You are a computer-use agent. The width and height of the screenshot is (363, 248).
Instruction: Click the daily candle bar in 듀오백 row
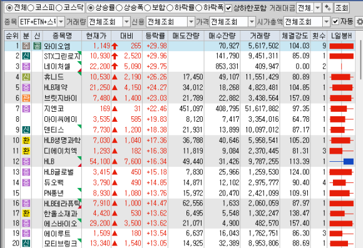tap(341, 183)
